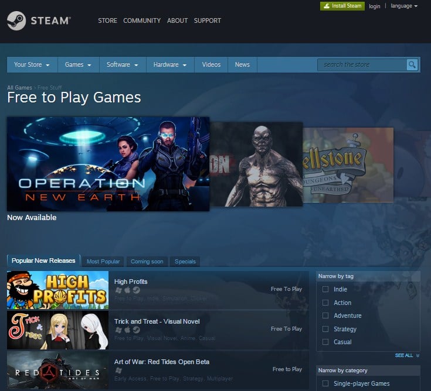Screen dimensions: 431x391
Task: Check the Single-player Games checkbox
Action: coord(325,383)
